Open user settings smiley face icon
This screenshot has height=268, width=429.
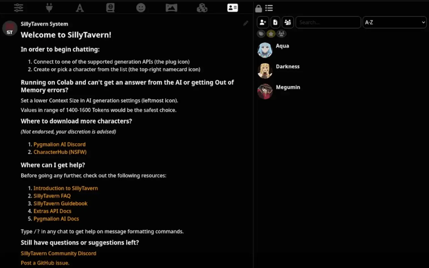coord(141,8)
